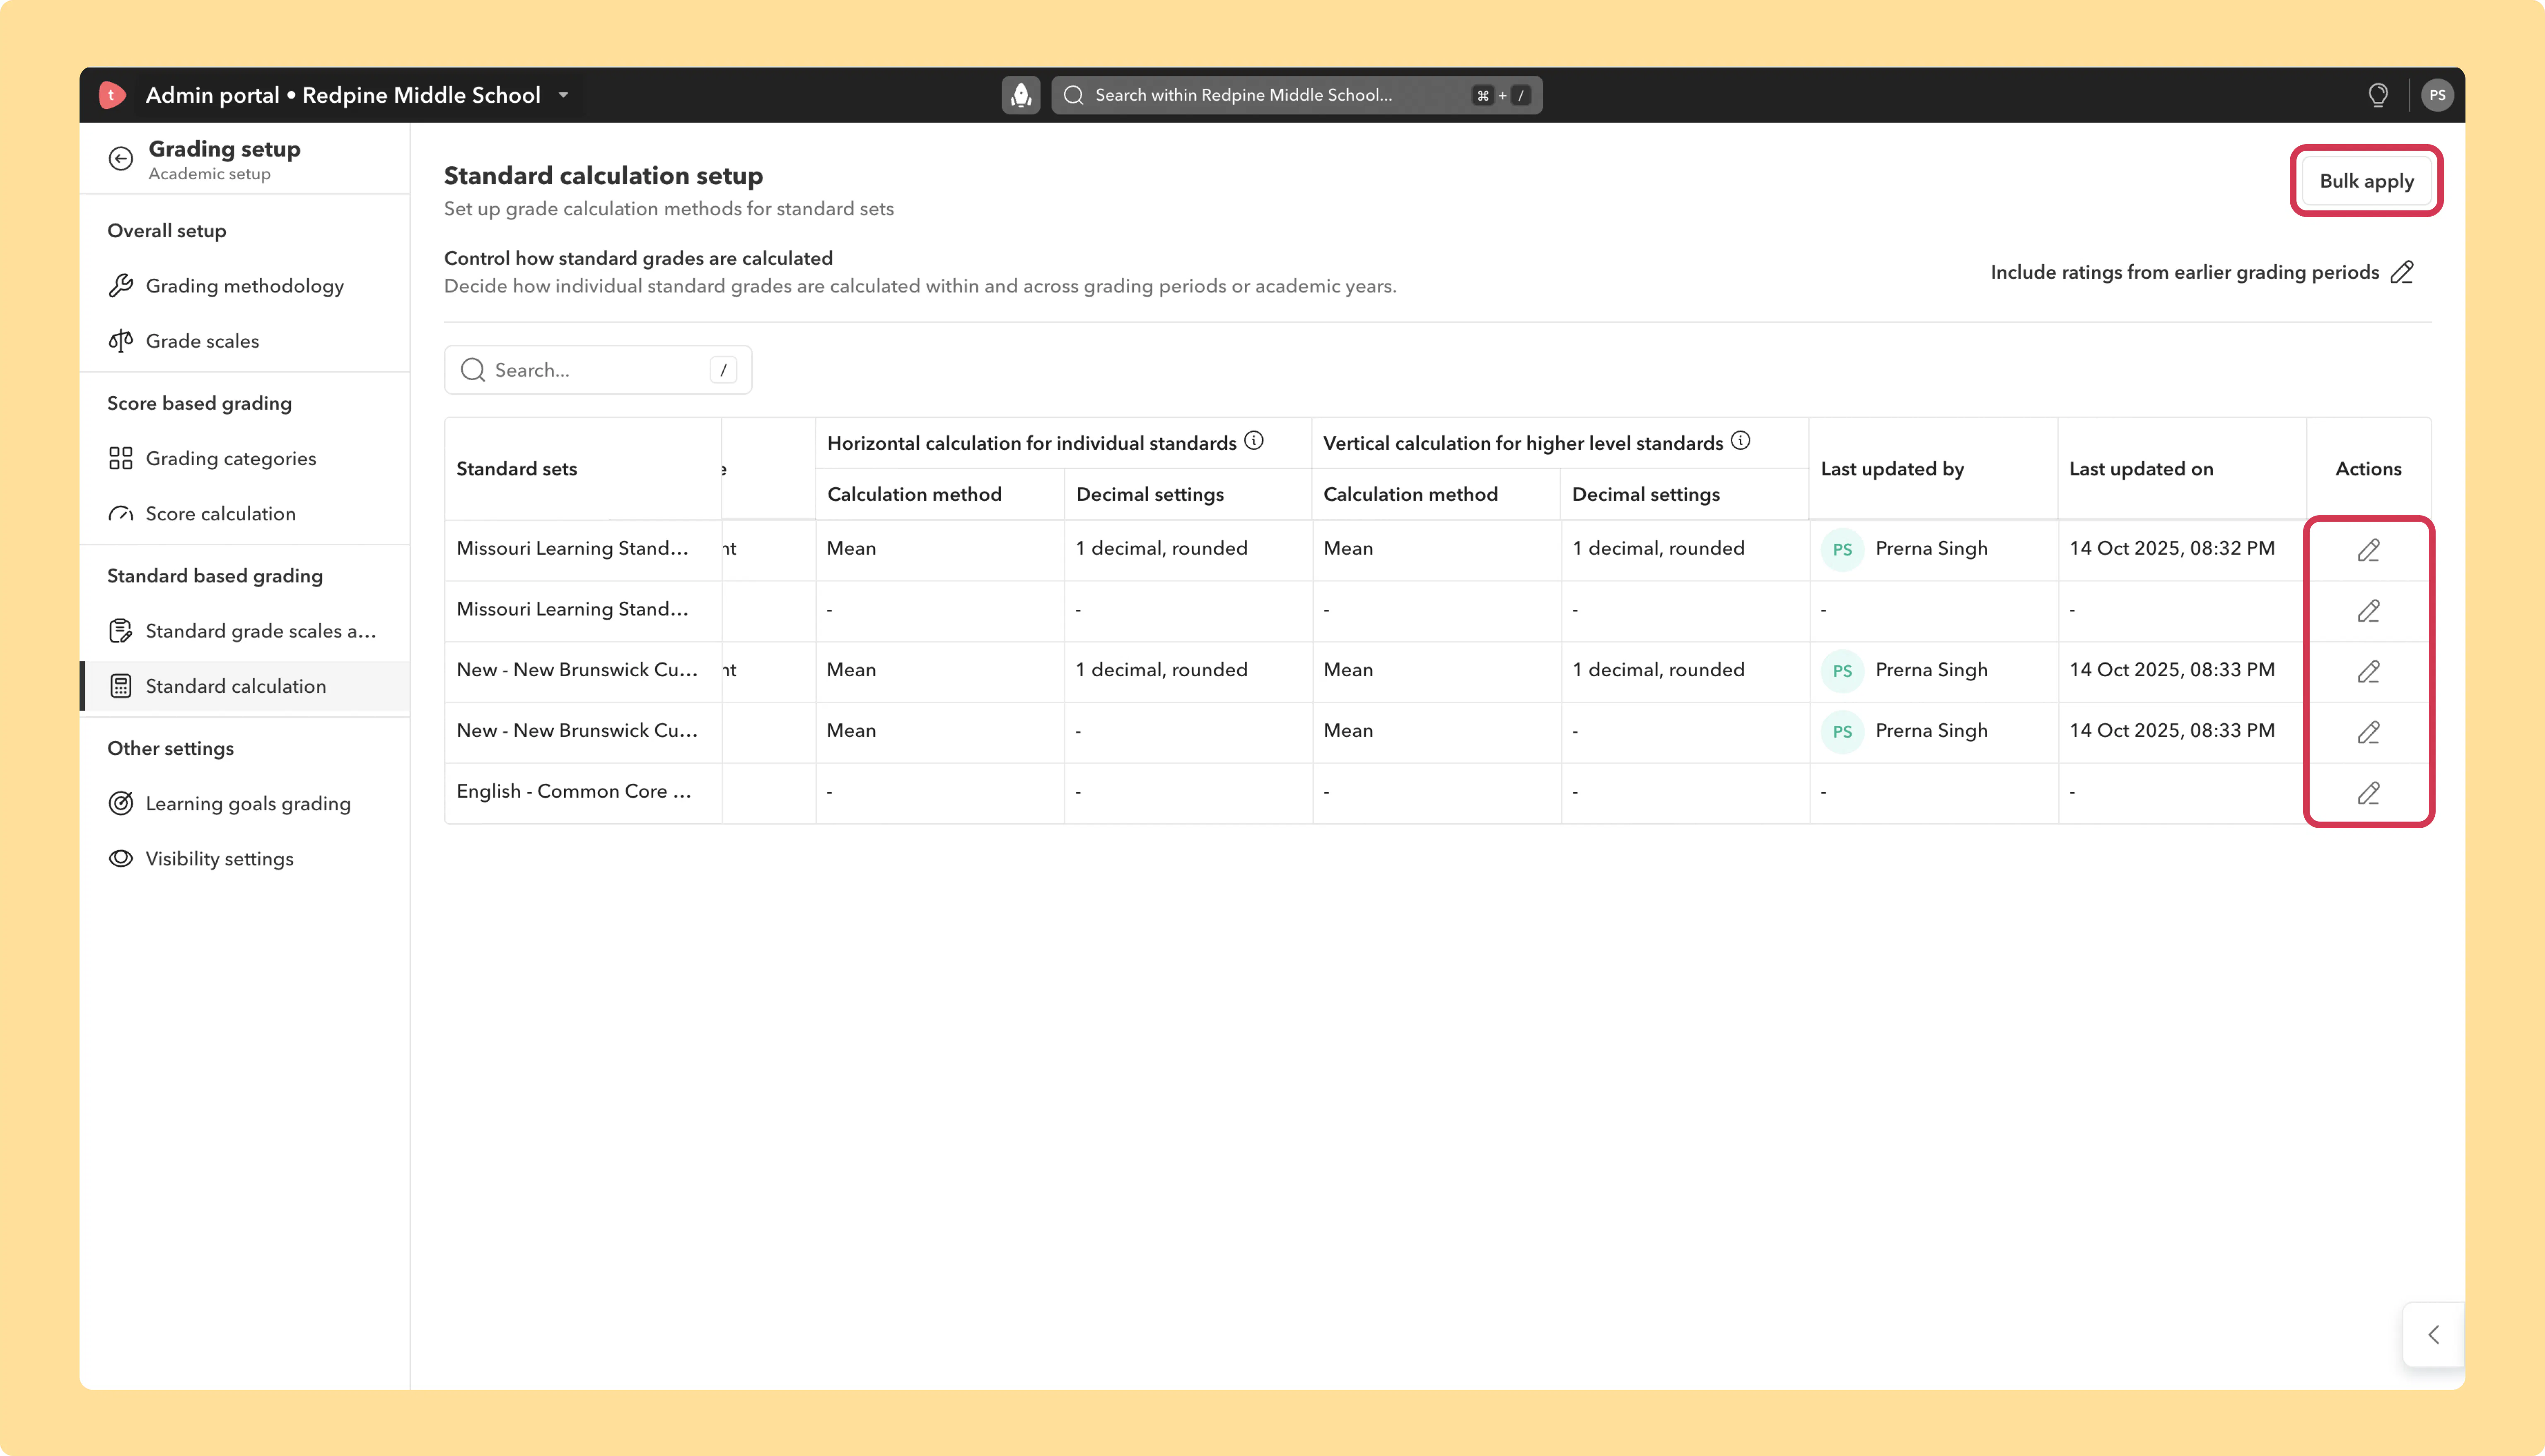Viewport: 2545px width, 1456px height.
Task: Expand the side panel chevron at bottom right
Action: pos(2434,1335)
